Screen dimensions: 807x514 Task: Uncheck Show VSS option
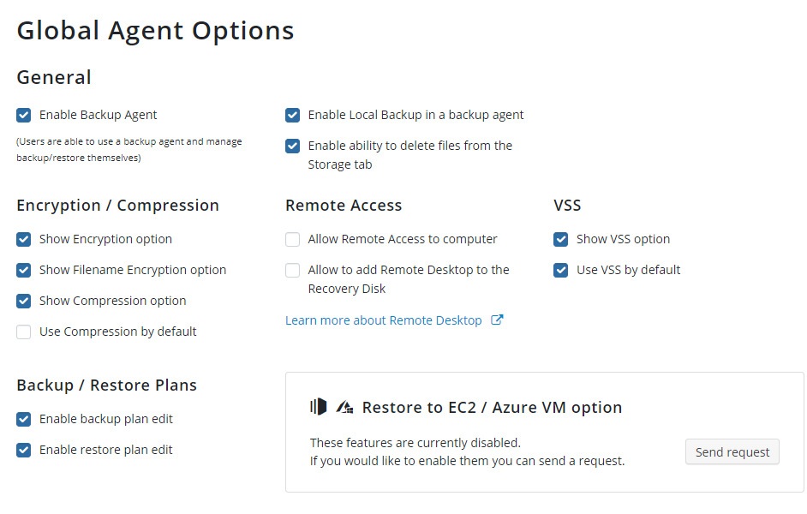[561, 239]
